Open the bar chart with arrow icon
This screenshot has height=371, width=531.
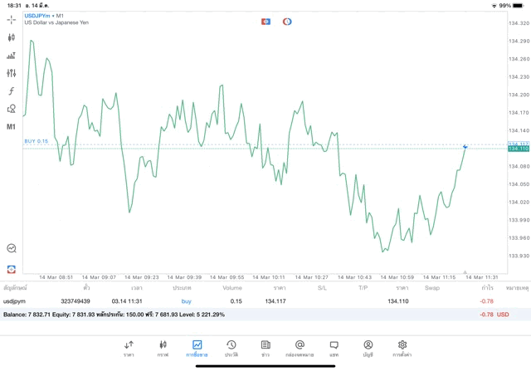tap(11, 56)
